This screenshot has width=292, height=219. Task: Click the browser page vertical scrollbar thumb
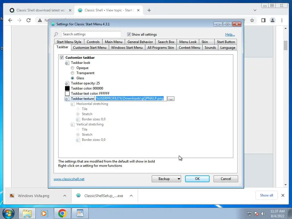click(x=285, y=45)
